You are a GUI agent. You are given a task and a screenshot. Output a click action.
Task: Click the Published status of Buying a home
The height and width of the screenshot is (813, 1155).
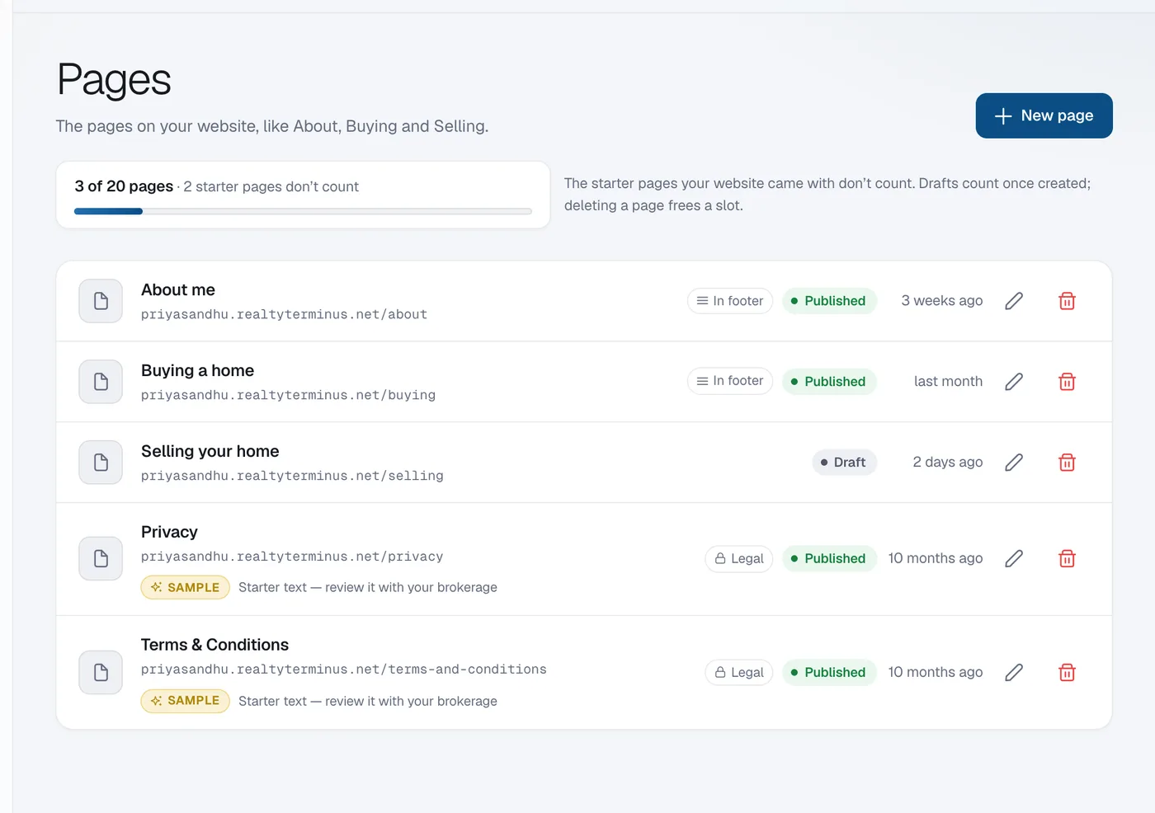click(829, 382)
